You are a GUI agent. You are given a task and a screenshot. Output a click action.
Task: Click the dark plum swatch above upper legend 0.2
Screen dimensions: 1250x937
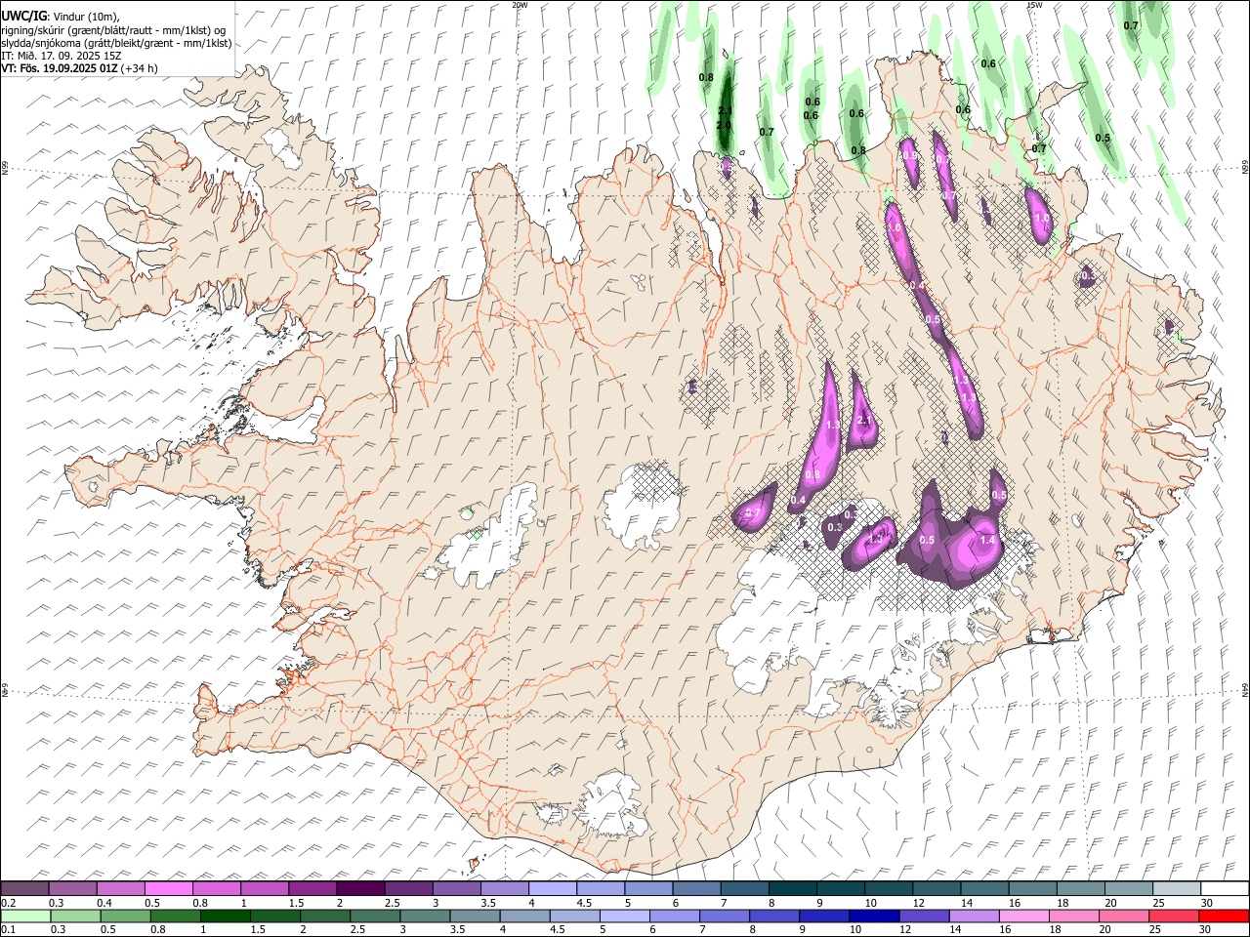click(24, 888)
